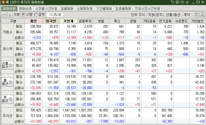Select the 코스닥 individual net buy value +6,693
Image resolution: width=206 pixels, height=125 pixels.
(x=37, y=54)
